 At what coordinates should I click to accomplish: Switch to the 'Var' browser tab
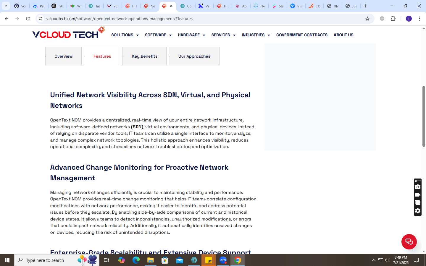204,6
